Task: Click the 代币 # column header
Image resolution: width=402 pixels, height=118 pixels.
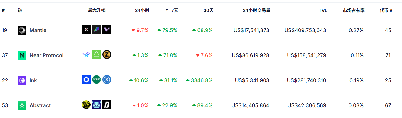Action: tap(386, 10)
